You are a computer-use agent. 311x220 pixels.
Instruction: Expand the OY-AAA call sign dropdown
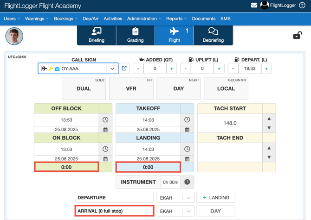point(112,69)
